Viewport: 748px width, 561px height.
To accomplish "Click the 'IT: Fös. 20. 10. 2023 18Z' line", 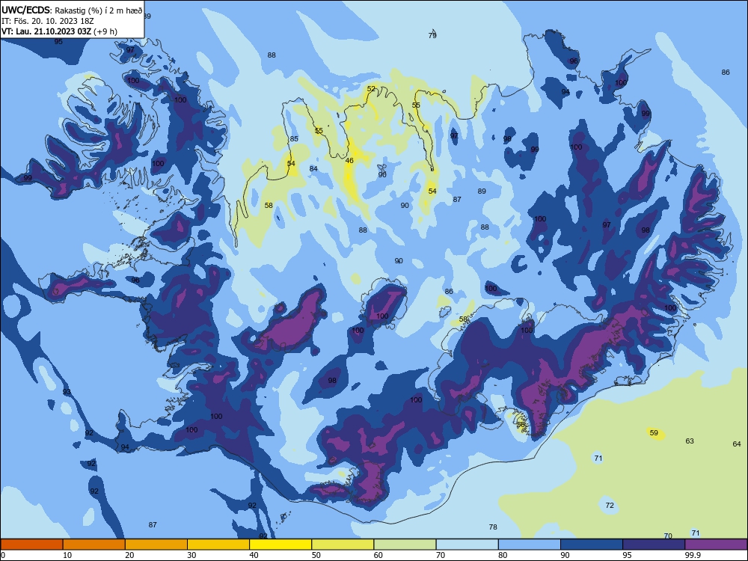I will coord(47,21).
